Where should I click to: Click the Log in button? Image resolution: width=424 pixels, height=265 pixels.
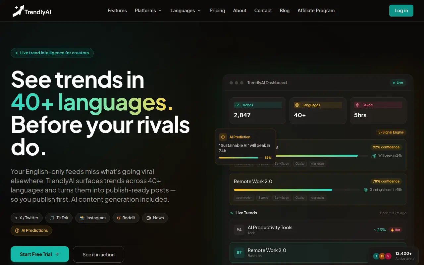[x=401, y=11]
